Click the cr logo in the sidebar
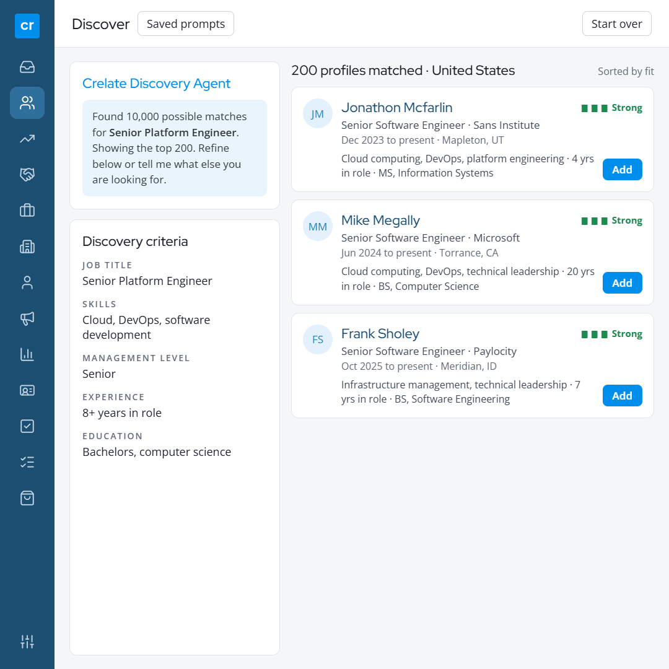 click(27, 26)
